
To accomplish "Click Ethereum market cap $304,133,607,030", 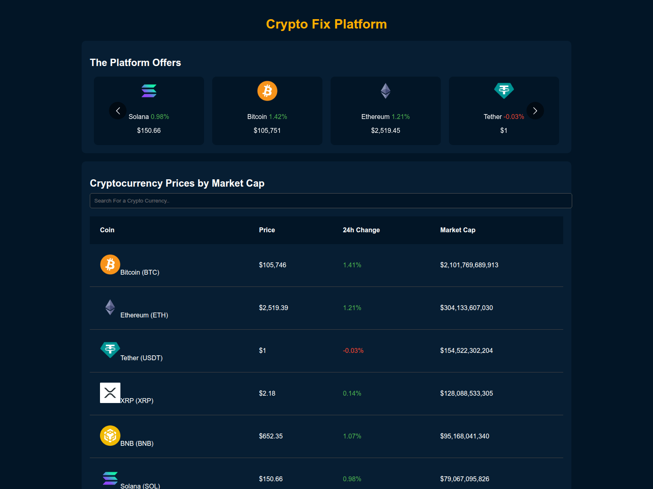I will pos(466,308).
